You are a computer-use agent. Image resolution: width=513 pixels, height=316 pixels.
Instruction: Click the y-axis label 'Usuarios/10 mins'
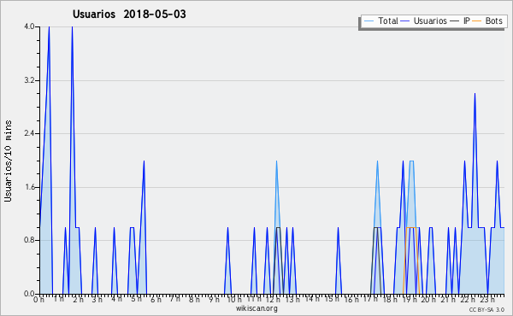click(x=8, y=161)
